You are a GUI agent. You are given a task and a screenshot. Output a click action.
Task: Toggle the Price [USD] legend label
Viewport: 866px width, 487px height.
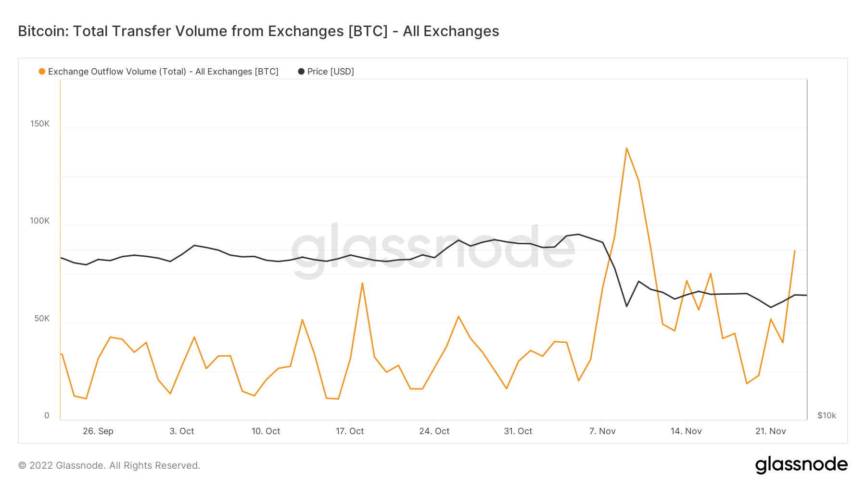pos(331,72)
